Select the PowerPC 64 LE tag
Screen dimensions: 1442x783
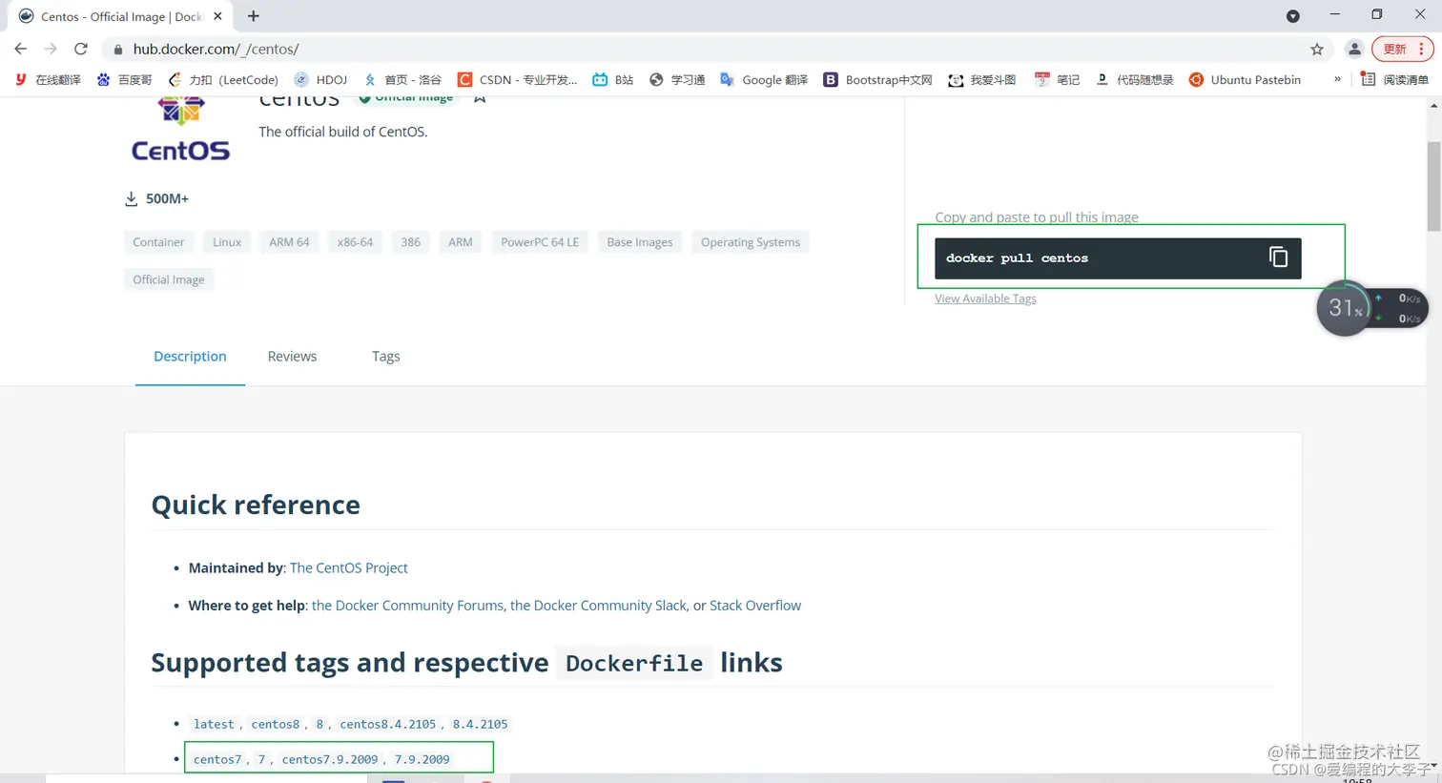pos(540,242)
